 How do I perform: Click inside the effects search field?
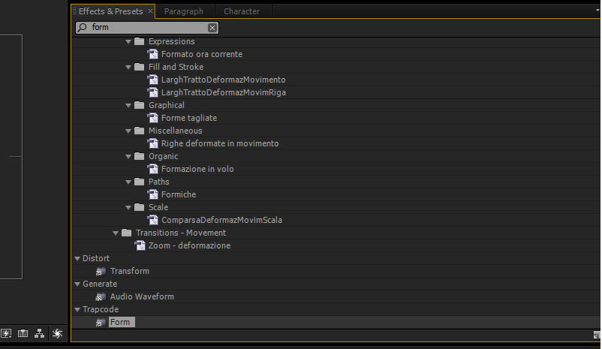click(x=147, y=27)
